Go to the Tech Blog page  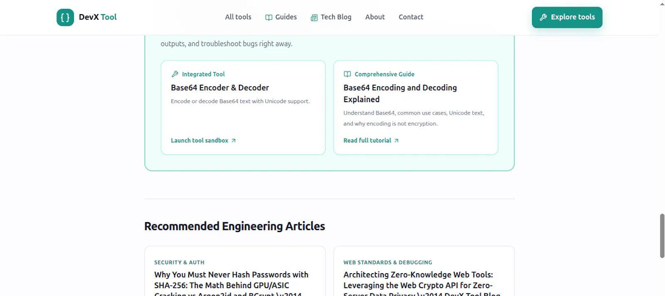331,17
